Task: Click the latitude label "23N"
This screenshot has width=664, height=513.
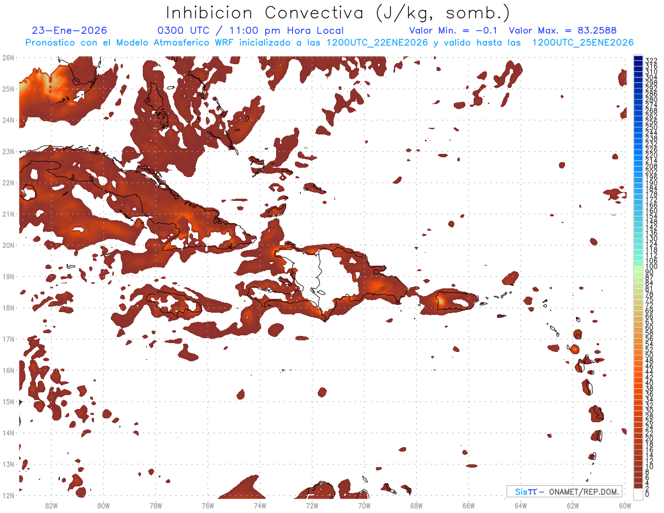Action: pyautogui.click(x=8, y=151)
